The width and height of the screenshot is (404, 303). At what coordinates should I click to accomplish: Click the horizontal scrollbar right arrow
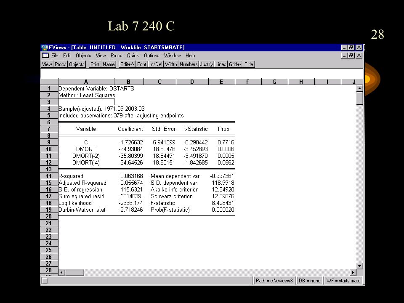click(353, 272)
